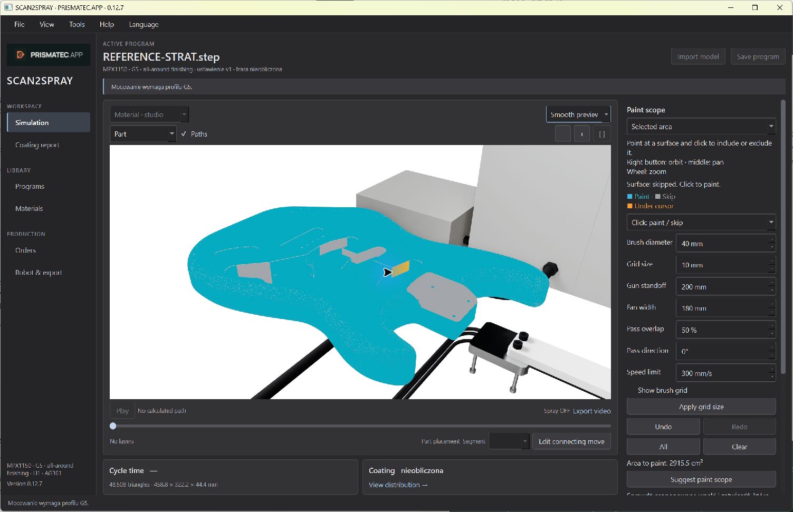793x512 pixels.
Task: Enable Show brush grid option
Action: tap(662, 390)
